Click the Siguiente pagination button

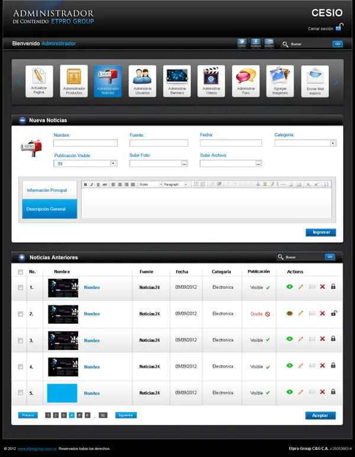(126, 415)
